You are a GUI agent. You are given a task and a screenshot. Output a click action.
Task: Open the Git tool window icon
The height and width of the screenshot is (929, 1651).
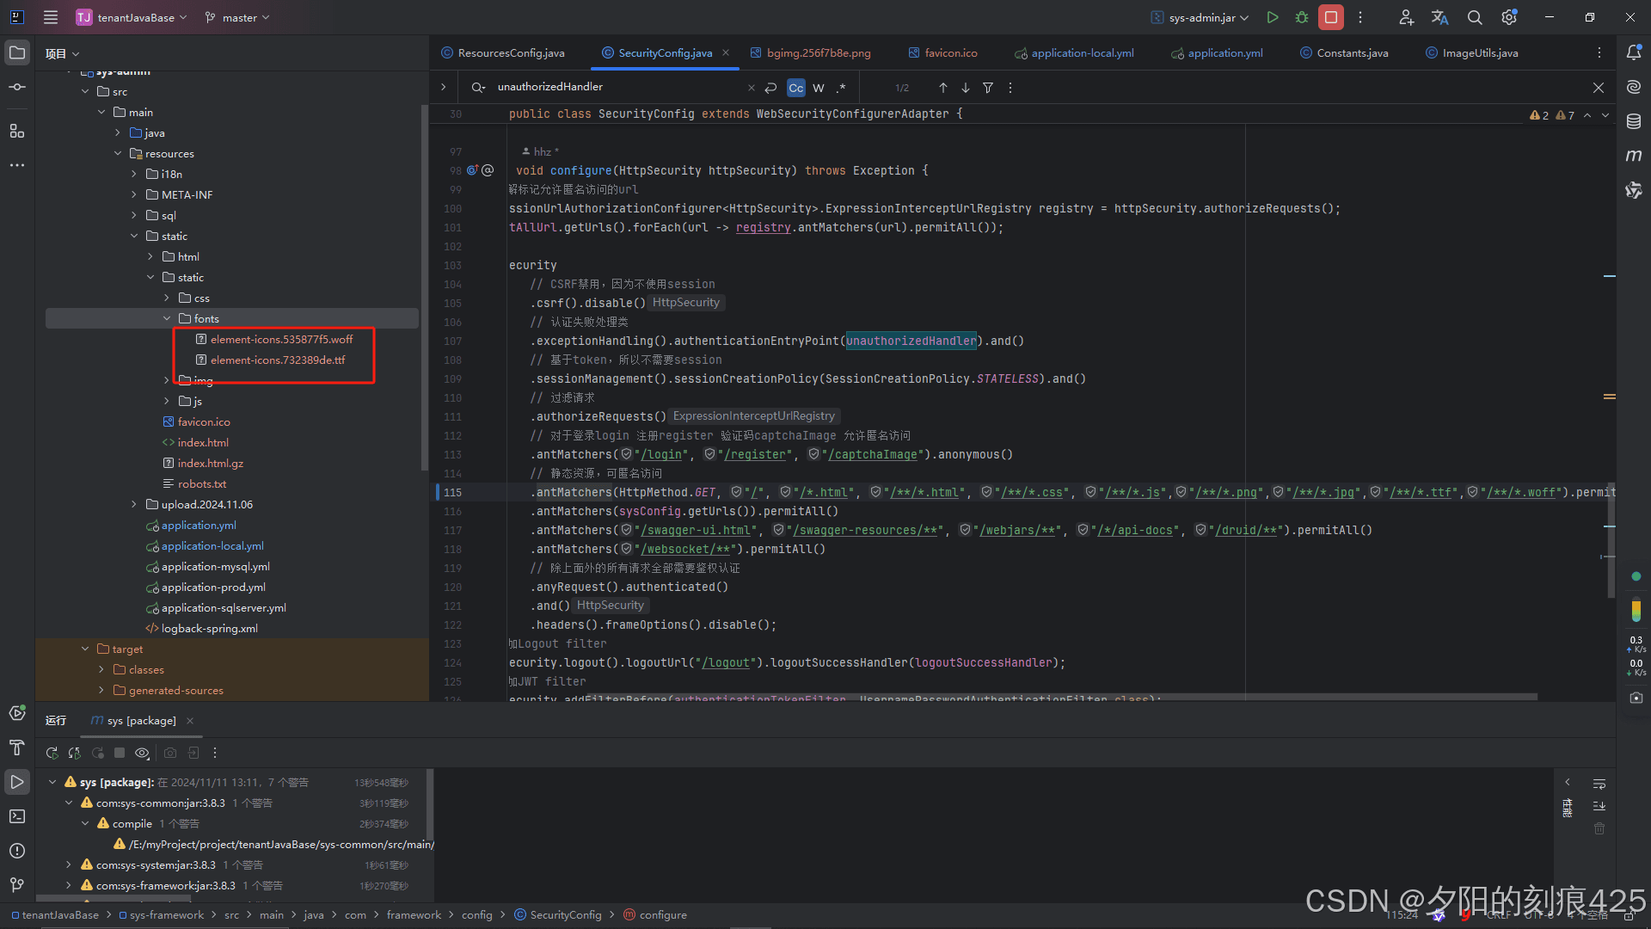16,884
